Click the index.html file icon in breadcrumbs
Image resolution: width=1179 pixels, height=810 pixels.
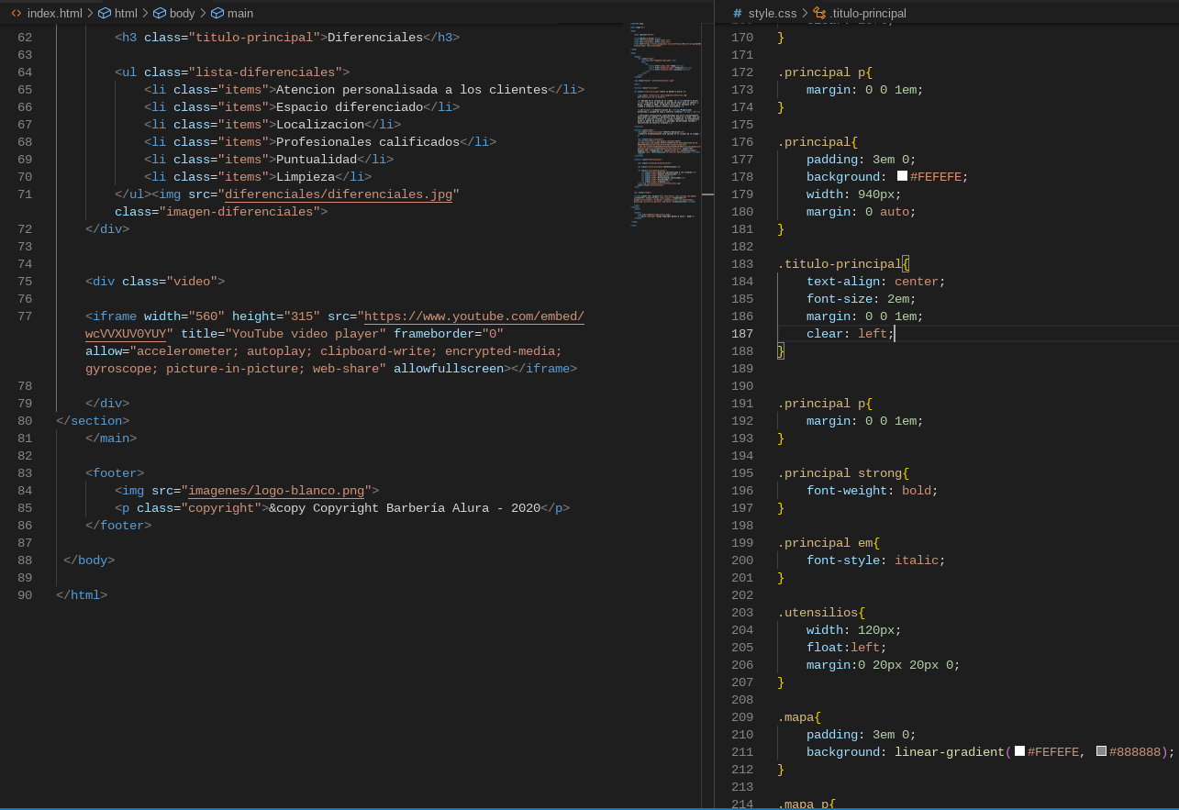pyautogui.click(x=17, y=13)
